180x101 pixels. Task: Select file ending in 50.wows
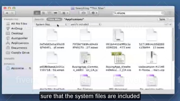(x=52, y=61)
